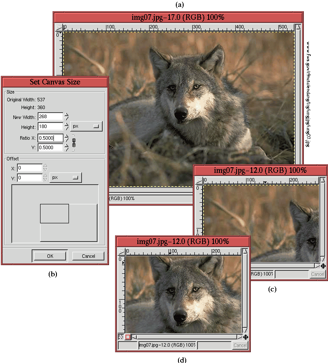Open the size unit px dropdown
328x363 pixels.
pos(86,126)
